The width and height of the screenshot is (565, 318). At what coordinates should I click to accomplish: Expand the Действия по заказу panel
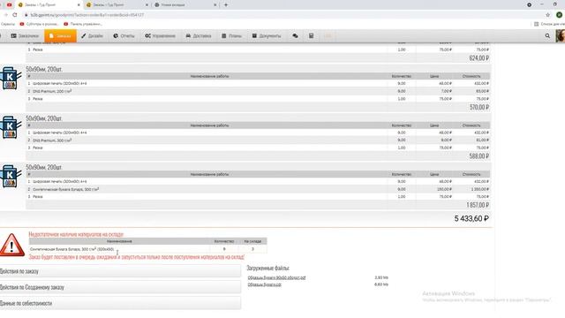pos(120,271)
